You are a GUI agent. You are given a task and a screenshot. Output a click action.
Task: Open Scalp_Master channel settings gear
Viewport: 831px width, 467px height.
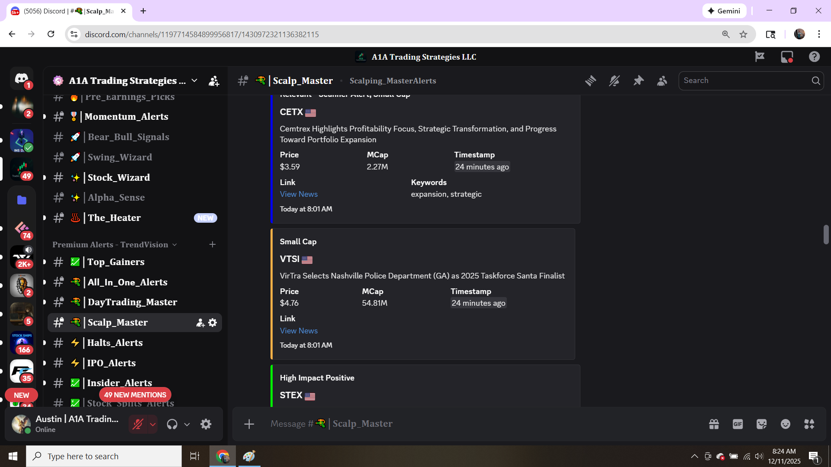pos(213,323)
